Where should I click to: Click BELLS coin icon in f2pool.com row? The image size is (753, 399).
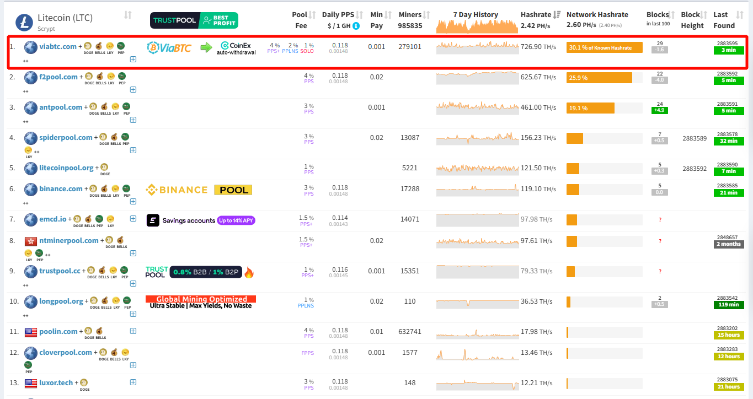tap(100, 76)
